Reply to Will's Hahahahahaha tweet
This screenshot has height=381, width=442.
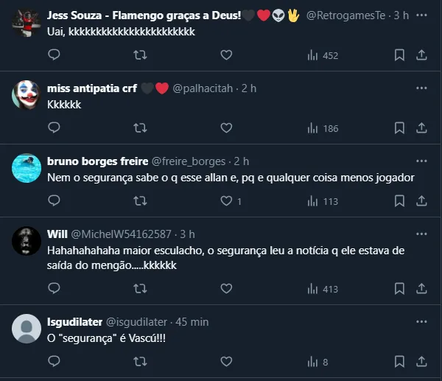[x=54, y=289]
